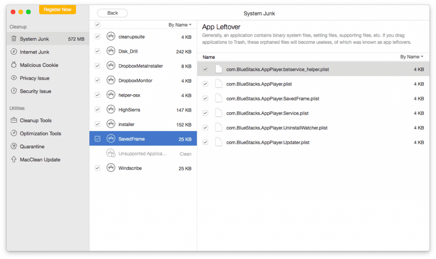Uncheck the helper-osx checkbox
This screenshot has height=259, width=436.
point(98,95)
